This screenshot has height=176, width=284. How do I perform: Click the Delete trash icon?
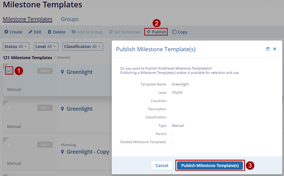point(49,32)
